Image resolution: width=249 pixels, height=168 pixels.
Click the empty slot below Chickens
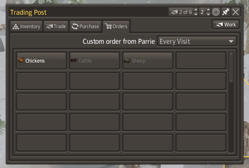(x=41, y=81)
